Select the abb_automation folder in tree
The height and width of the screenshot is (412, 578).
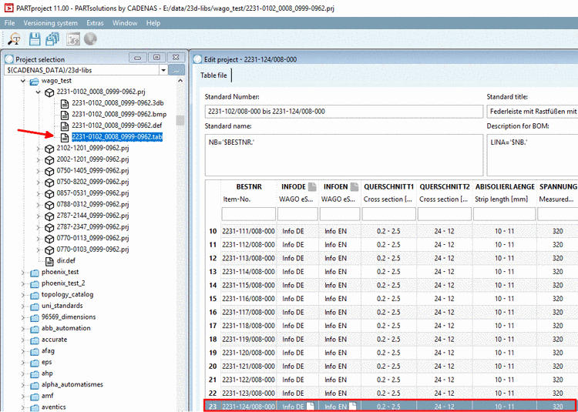pyautogui.click(x=67, y=328)
